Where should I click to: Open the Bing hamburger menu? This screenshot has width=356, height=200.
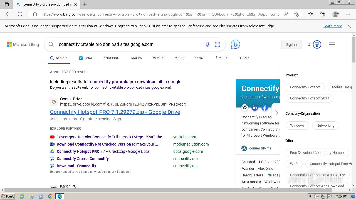click(332, 44)
